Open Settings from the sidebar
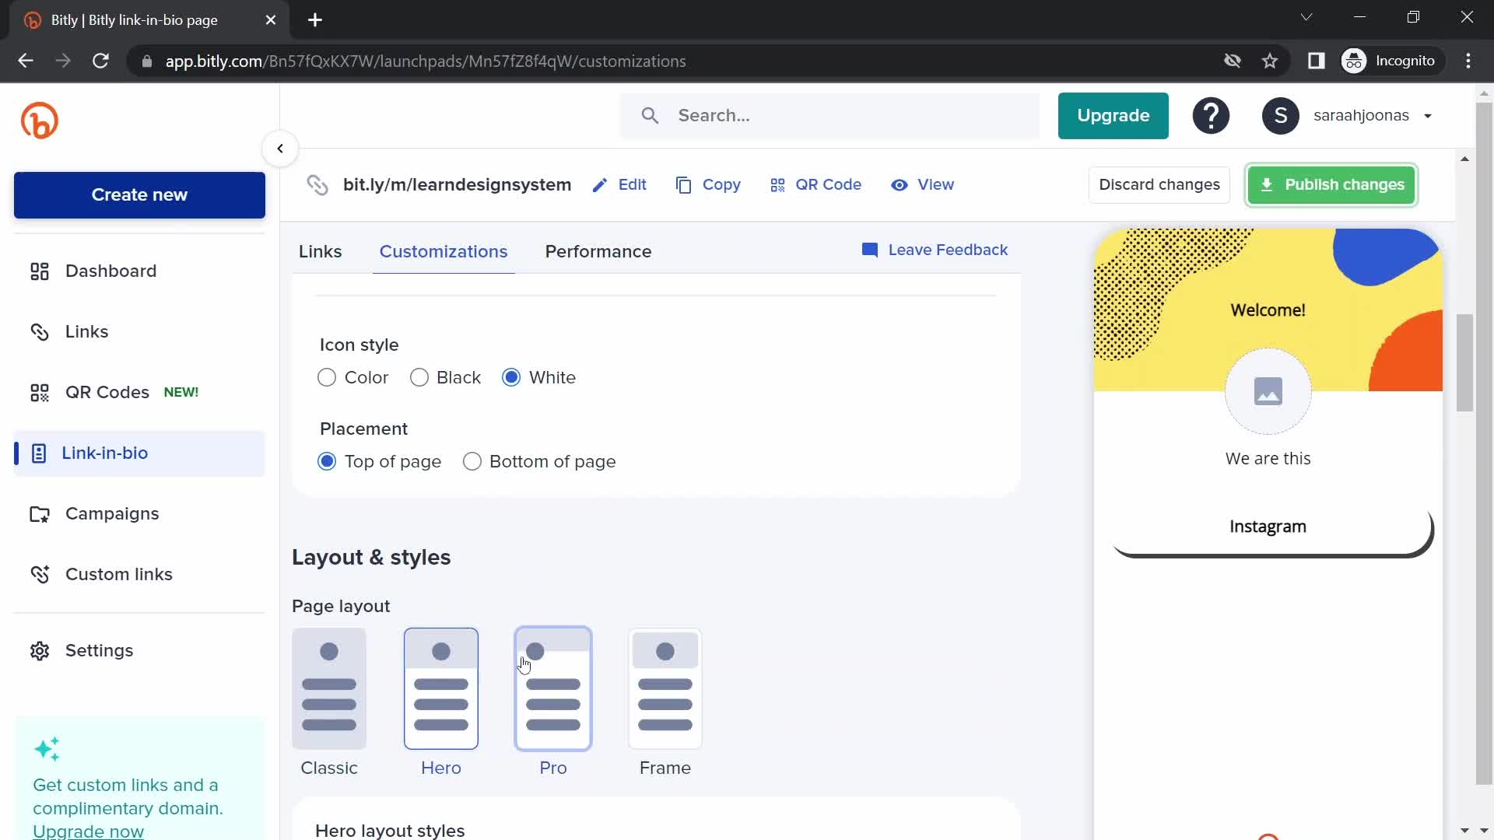This screenshot has height=840, width=1494. point(139,651)
